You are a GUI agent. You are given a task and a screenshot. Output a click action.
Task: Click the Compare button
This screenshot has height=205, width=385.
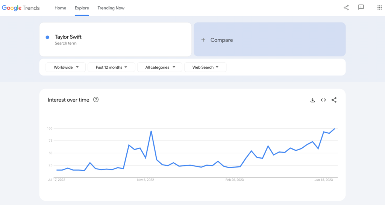pos(269,40)
